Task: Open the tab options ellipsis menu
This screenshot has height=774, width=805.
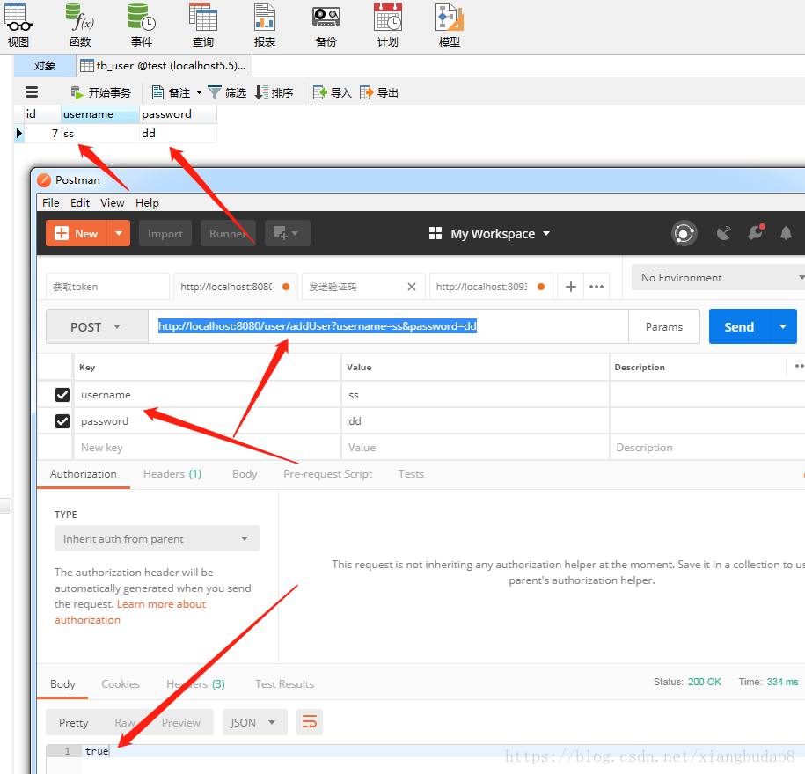Action: [x=596, y=287]
